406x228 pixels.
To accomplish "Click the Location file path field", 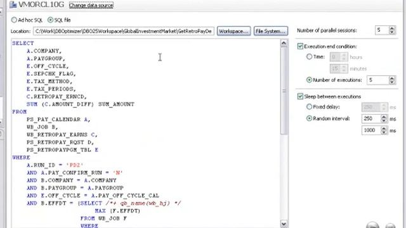I will click(124, 31).
